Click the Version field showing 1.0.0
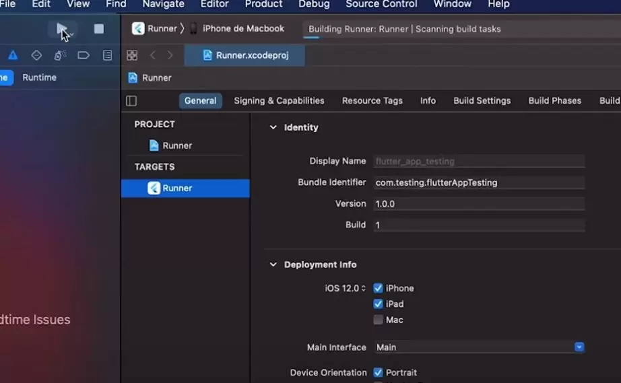Viewport: 621px width, 383px height. click(479, 204)
